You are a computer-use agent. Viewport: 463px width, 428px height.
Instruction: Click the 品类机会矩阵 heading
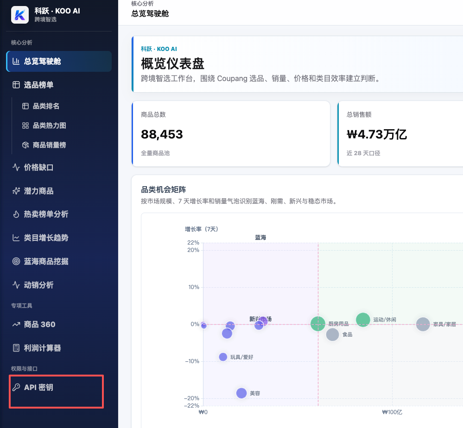(164, 189)
